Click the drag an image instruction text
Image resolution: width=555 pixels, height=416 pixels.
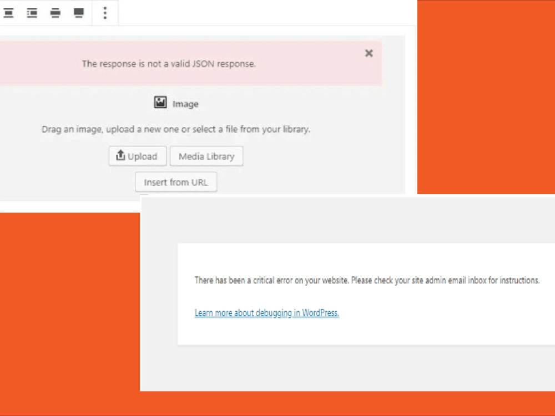click(176, 129)
